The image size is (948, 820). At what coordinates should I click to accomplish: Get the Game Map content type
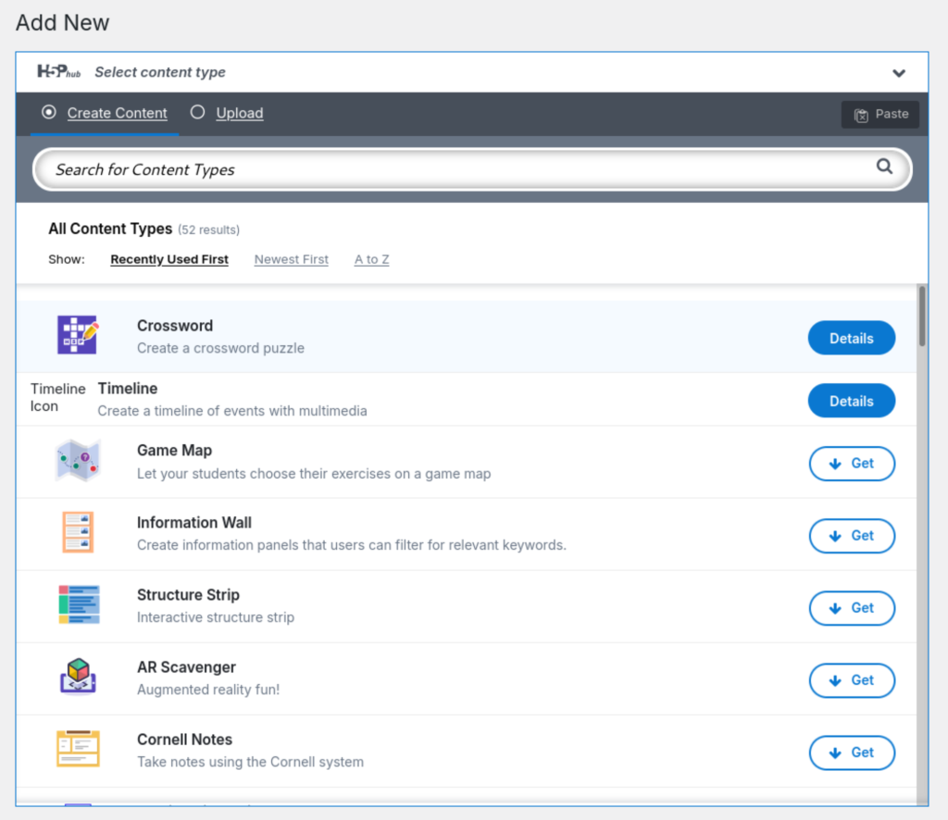click(851, 464)
